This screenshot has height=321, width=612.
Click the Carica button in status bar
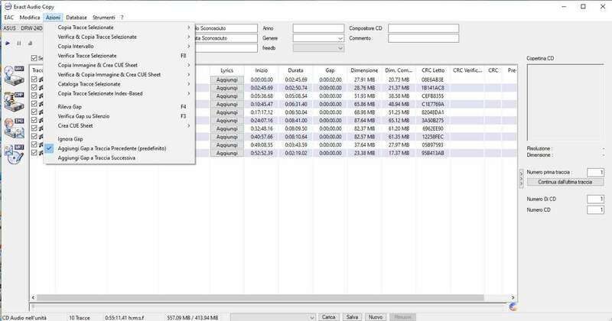tap(327, 316)
